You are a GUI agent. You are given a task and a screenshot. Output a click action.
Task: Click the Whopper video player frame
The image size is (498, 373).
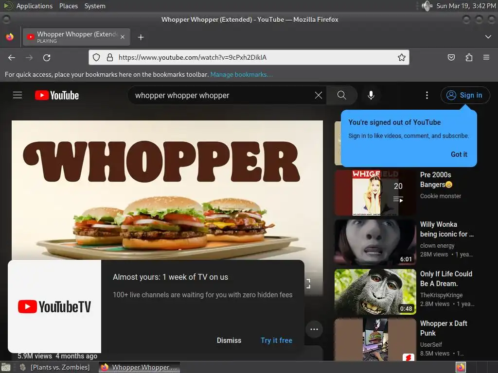point(167,190)
